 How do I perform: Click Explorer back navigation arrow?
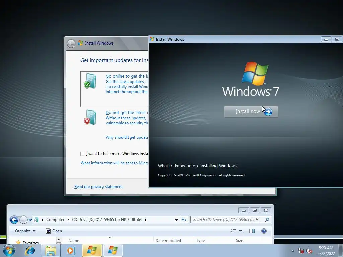14,220
